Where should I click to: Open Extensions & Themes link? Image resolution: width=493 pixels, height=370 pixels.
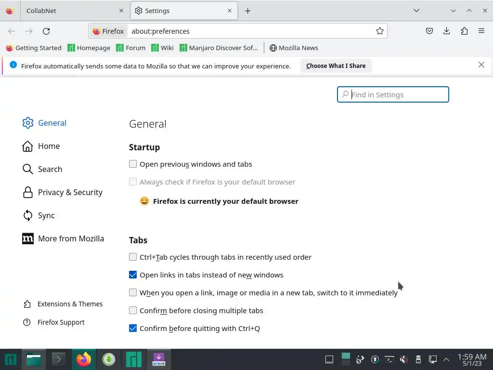(63, 304)
